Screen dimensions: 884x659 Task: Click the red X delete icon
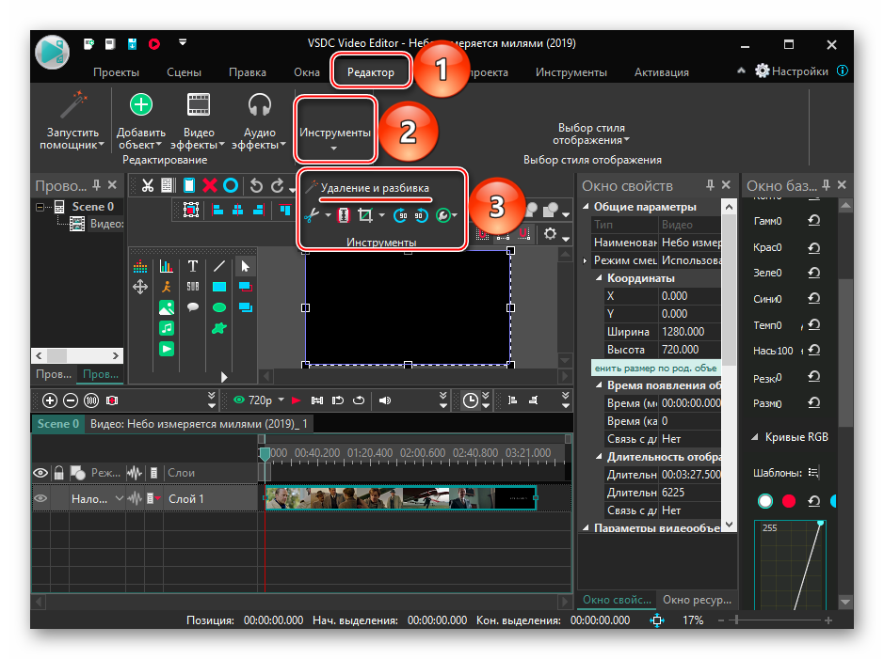click(x=209, y=185)
